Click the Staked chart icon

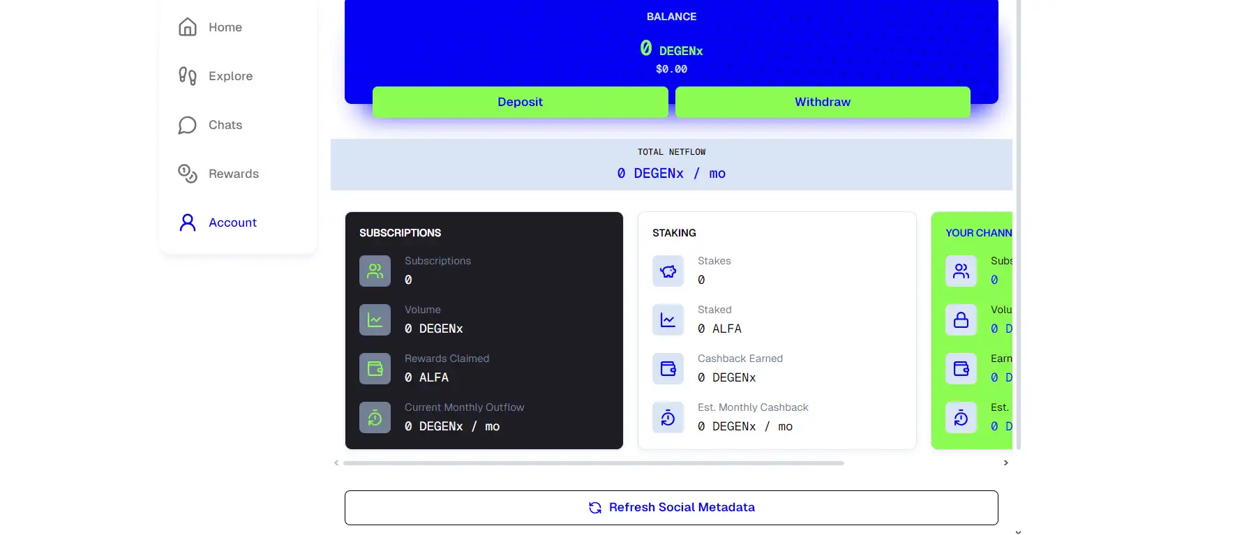[x=668, y=320]
